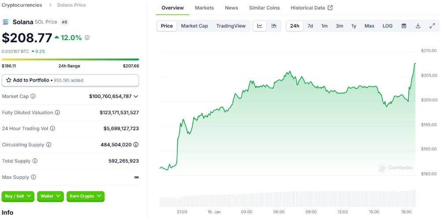The height and width of the screenshot is (219, 441).
Task: Switch to candlestick chart view icon
Action: [x=274, y=26]
